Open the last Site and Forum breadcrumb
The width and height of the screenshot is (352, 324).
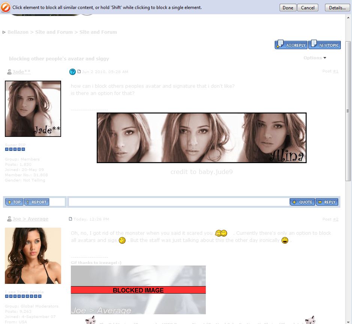click(x=98, y=32)
